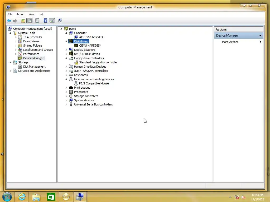Click the Disk Management icon
The image size is (270, 202).
[x=20, y=67]
